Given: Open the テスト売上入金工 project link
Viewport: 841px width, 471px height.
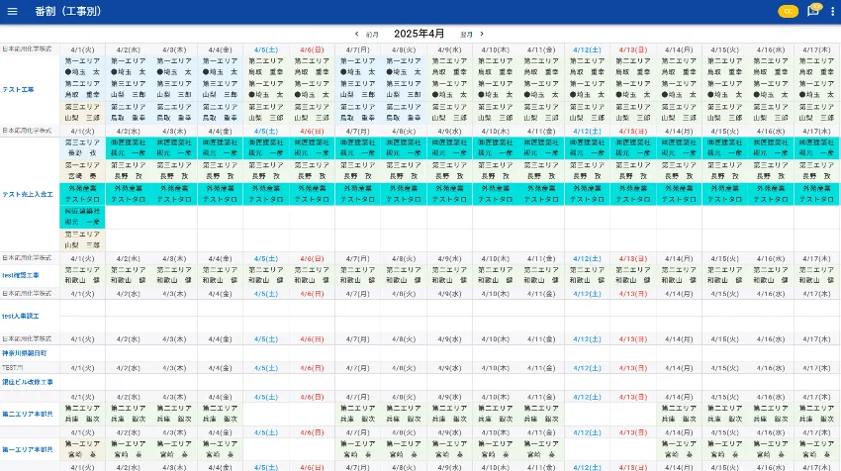Looking at the screenshot, I should 28,194.
